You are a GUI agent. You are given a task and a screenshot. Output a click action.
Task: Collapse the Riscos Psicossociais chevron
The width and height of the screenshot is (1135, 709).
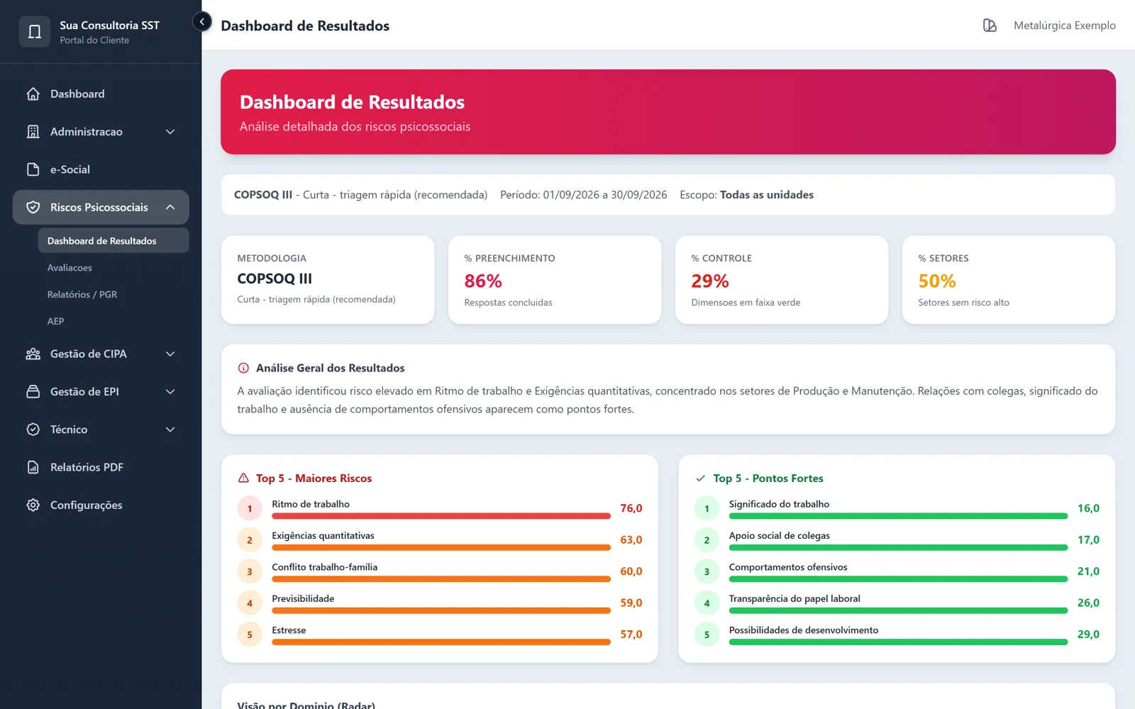tap(170, 207)
